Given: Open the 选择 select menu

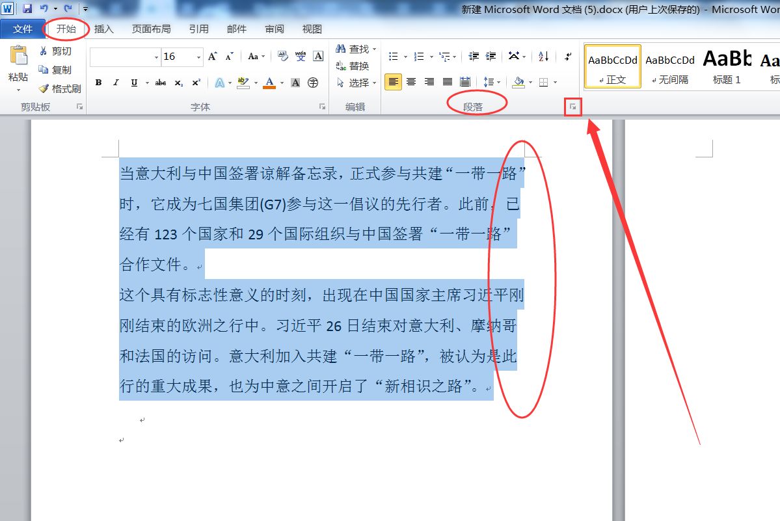Looking at the screenshot, I should coord(356,83).
